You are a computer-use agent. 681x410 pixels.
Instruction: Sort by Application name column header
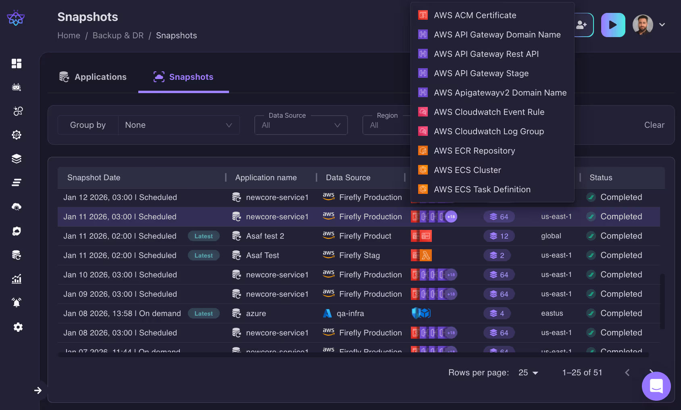266,178
